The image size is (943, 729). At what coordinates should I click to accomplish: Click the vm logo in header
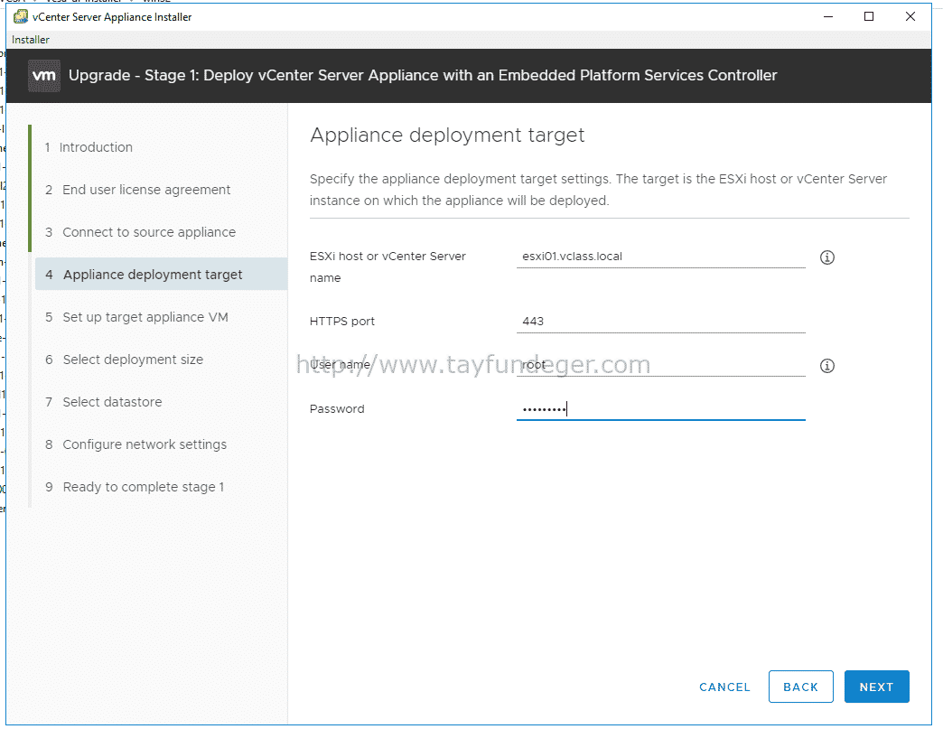pos(44,76)
